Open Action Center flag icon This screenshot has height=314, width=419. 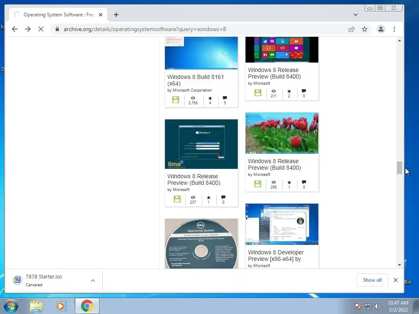tap(358, 306)
